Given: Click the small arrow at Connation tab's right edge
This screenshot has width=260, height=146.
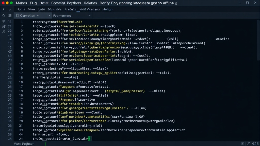Looking at the screenshot, I should point(49,15).
